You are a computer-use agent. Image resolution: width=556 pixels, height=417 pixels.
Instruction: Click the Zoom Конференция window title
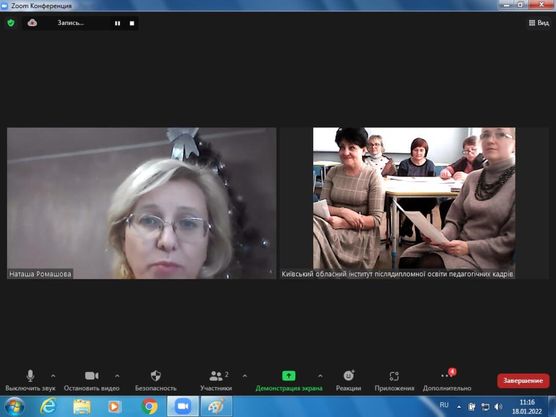coord(42,6)
